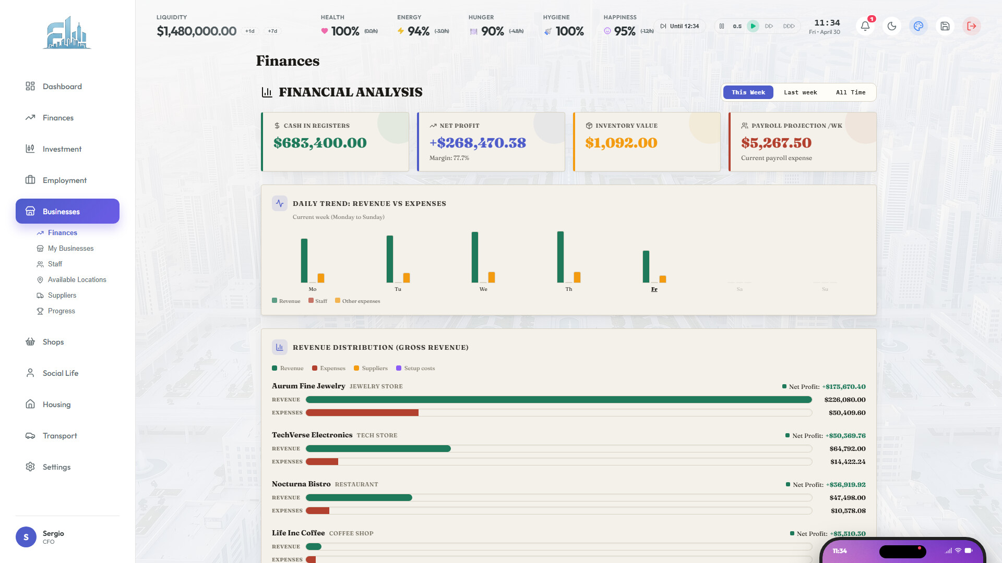The height and width of the screenshot is (563, 1002).
Task: Switch to the This Week tab
Action: 748,92
